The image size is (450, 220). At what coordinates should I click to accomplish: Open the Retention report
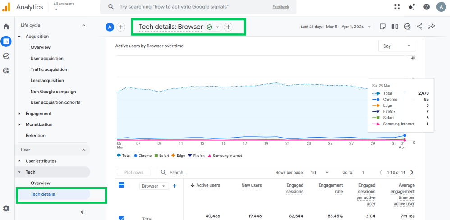(x=36, y=135)
